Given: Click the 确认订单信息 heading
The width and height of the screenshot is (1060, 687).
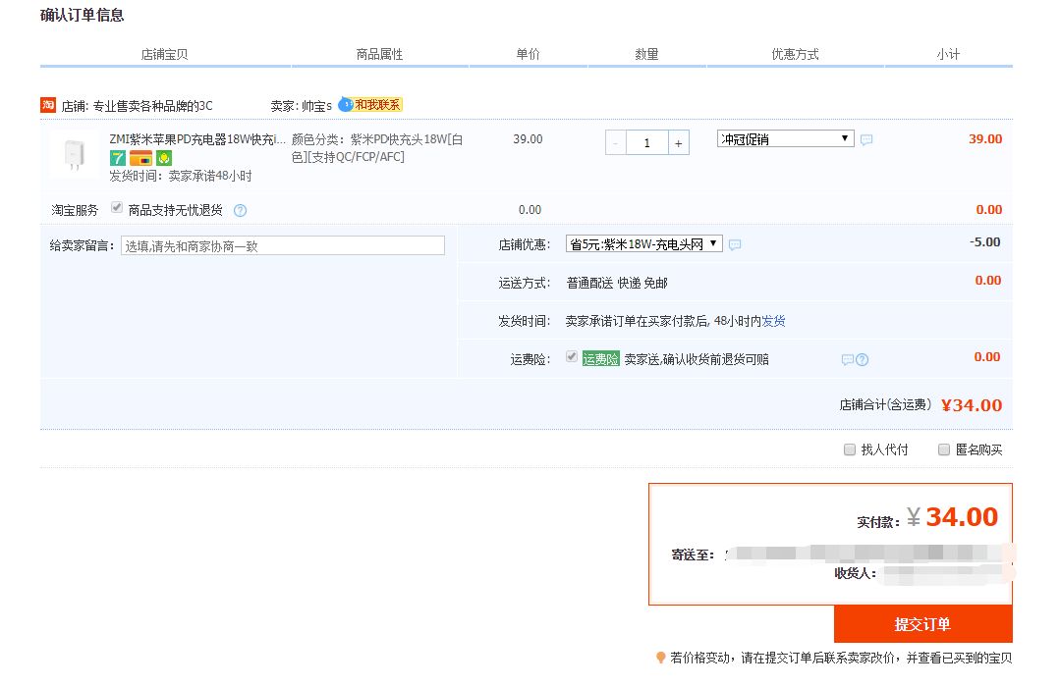Looking at the screenshot, I should click(83, 15).
